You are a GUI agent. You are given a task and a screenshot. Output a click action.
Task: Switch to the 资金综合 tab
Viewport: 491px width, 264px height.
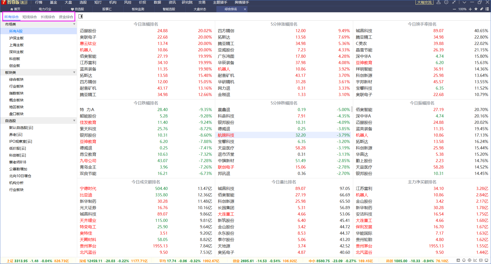[x=66, y=17]
